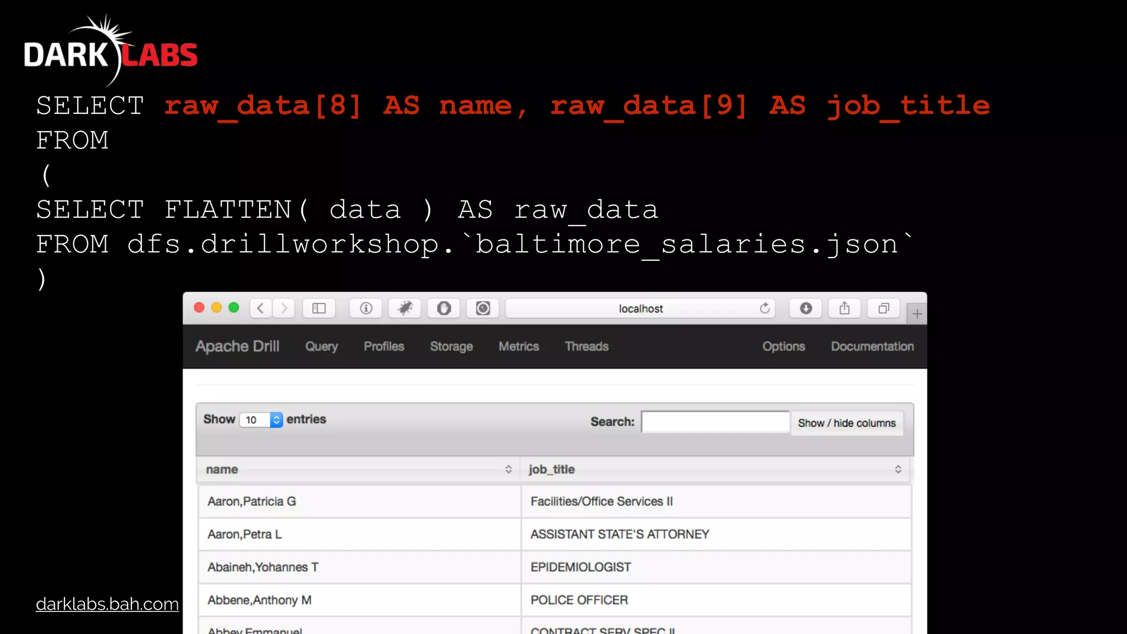Show all tabs overview button

pyautogui.click(x=884, y=308)
